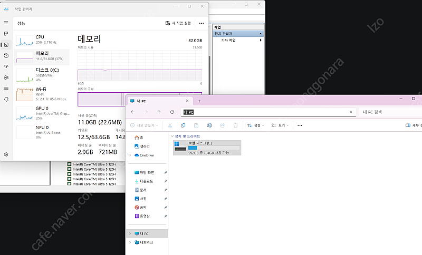Click 새 작업 실행 (run new task) button
The height and width of the screenshot is (255, 422).
click(x=178, y=23)
